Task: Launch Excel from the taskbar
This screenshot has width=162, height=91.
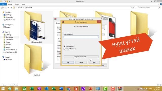Action: coord(32,89)
